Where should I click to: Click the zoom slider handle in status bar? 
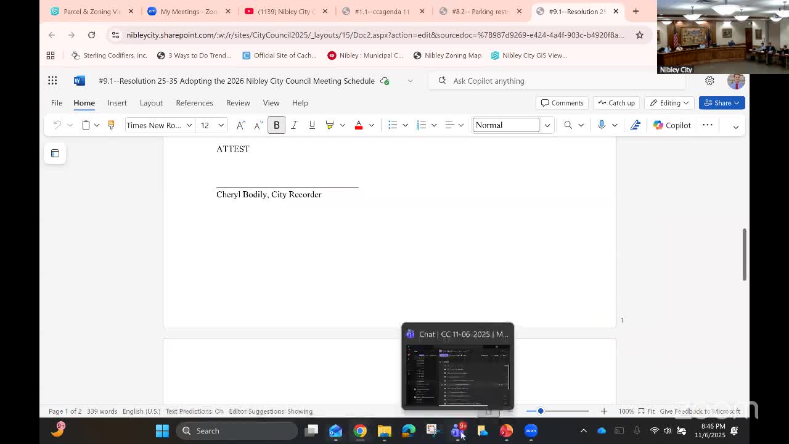tap(541, 411)
